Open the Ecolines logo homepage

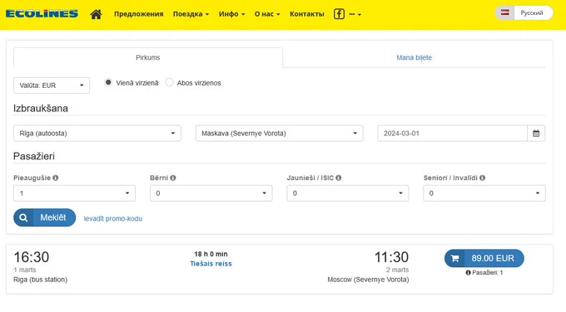coord(42,14)
